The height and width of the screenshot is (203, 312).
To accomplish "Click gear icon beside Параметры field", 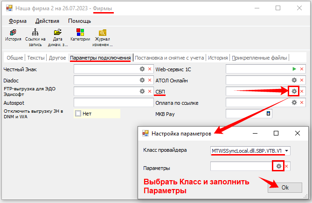I will [x=278, y=166].
